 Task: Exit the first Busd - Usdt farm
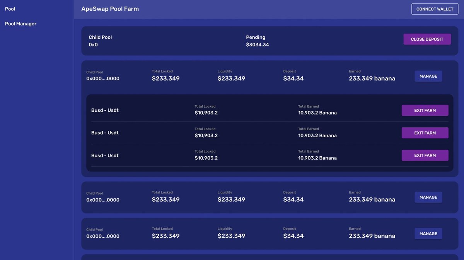(425, 110)
